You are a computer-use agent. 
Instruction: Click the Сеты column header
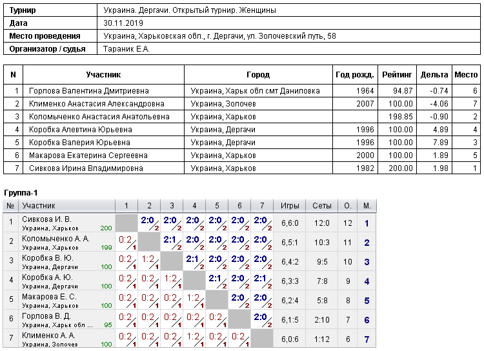click(322, 206)
